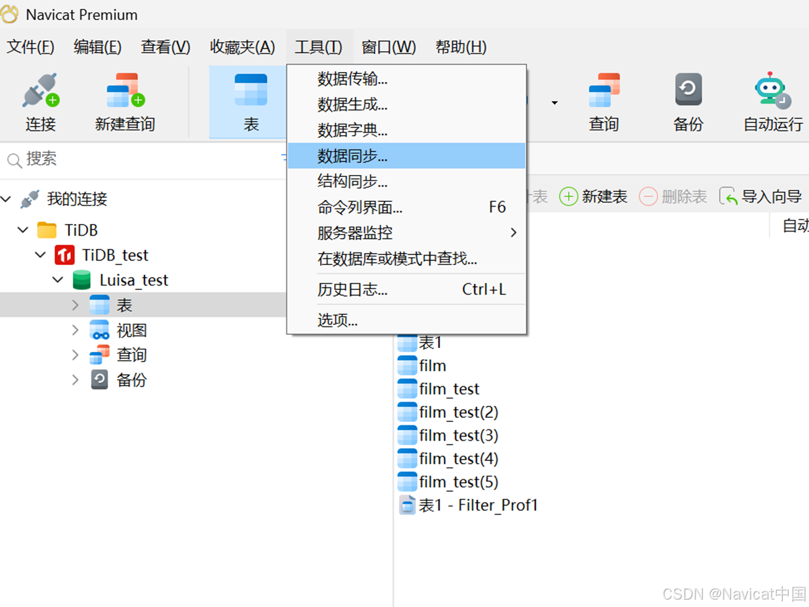Click the Navicat Premium app logo
The height and width of the screenshot is (607, 809).
tap(9, 14)
